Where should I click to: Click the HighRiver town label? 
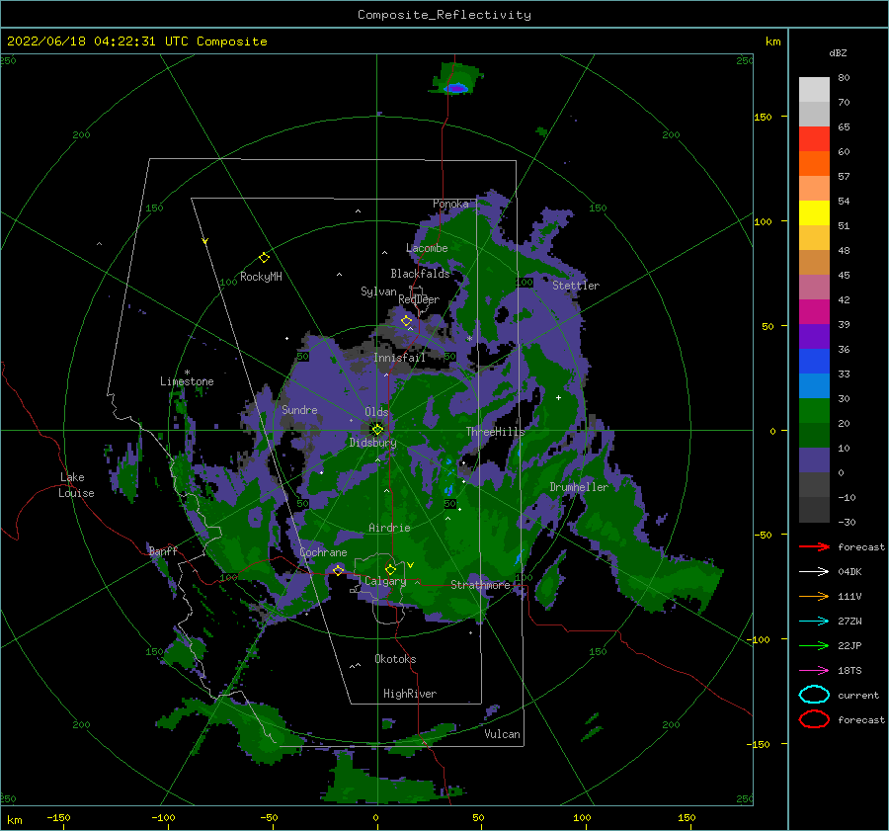coord(410,694)
